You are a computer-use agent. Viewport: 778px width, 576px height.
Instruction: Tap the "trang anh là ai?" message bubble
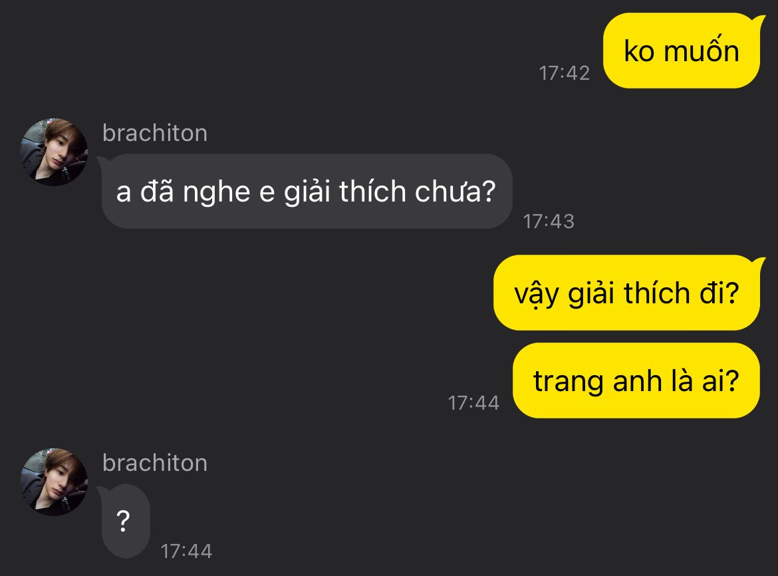pos(636,380)
